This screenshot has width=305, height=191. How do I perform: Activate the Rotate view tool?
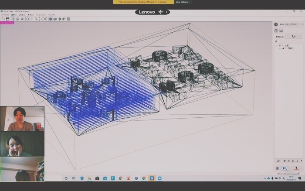(x=27, y=19)
